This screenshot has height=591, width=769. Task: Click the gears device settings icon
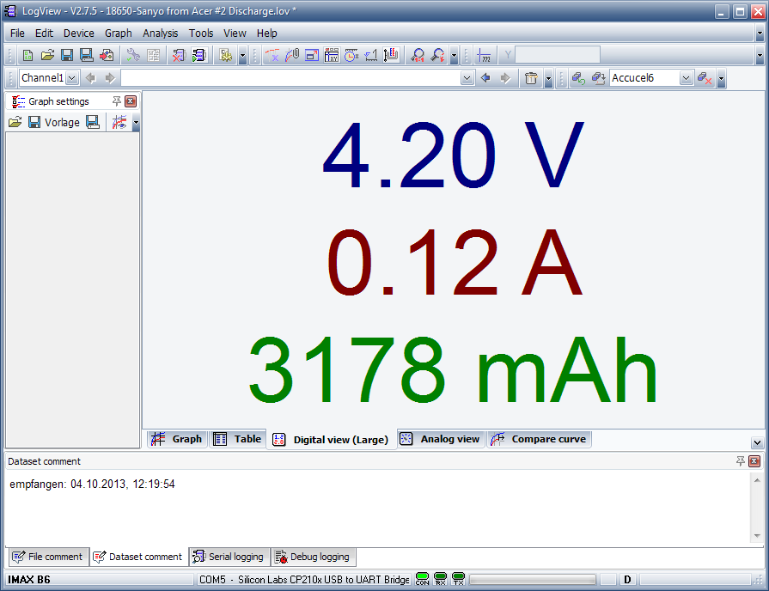[x=226, y=56]
